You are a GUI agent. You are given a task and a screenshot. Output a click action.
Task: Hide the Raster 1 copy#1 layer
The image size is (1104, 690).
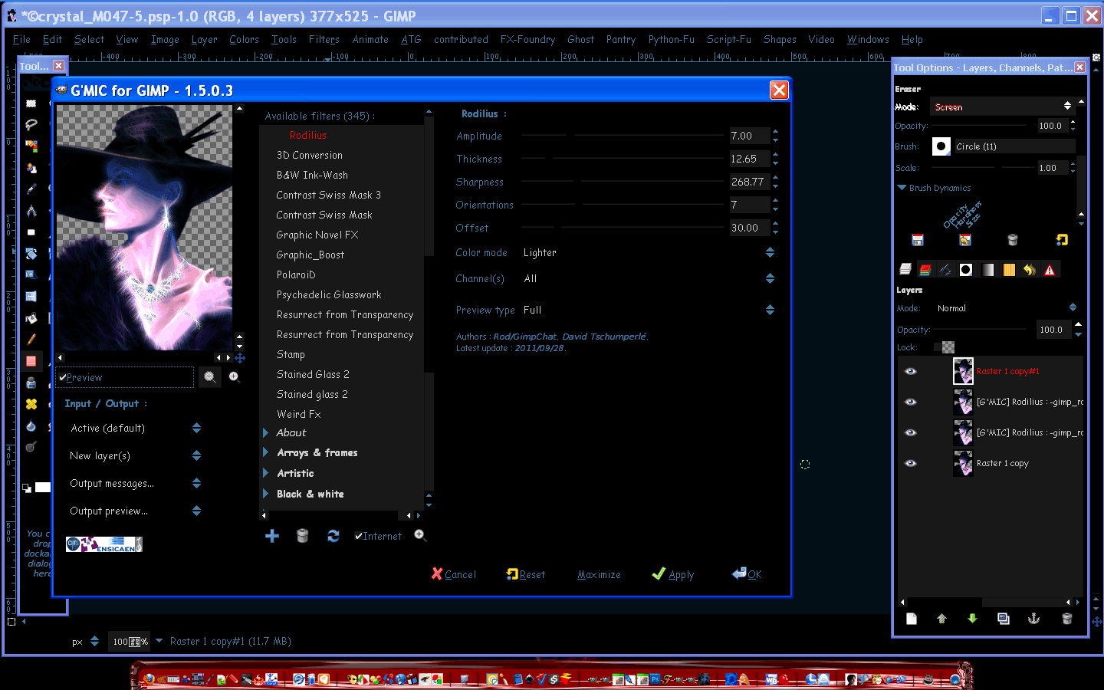[911, 371]
